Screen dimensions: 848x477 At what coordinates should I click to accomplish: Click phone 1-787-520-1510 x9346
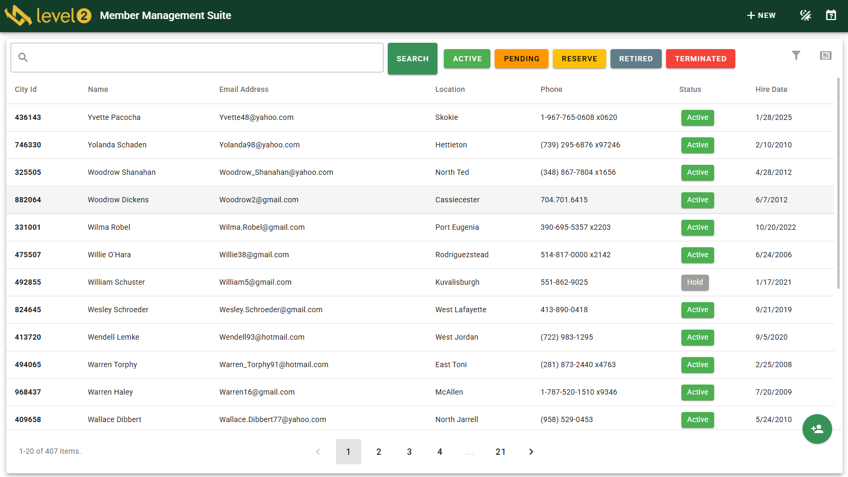(x=579, y=392)
